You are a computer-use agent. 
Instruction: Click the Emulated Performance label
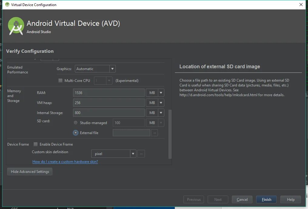[x=18, y=69]
